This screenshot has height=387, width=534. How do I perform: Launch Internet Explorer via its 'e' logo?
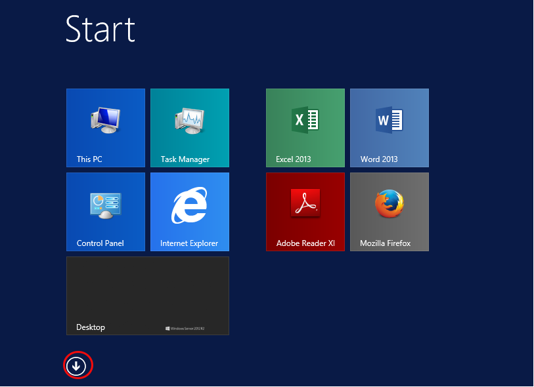189,205
